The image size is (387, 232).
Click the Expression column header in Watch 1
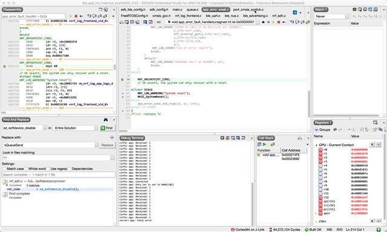click(x=331, y=23)
